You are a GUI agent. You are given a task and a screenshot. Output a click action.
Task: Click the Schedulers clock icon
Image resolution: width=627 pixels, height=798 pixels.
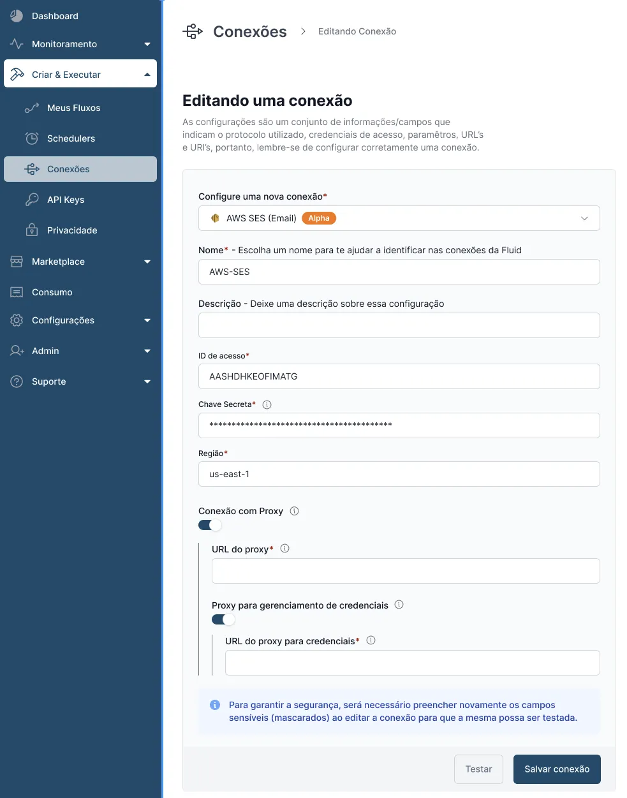coord(32,138)
